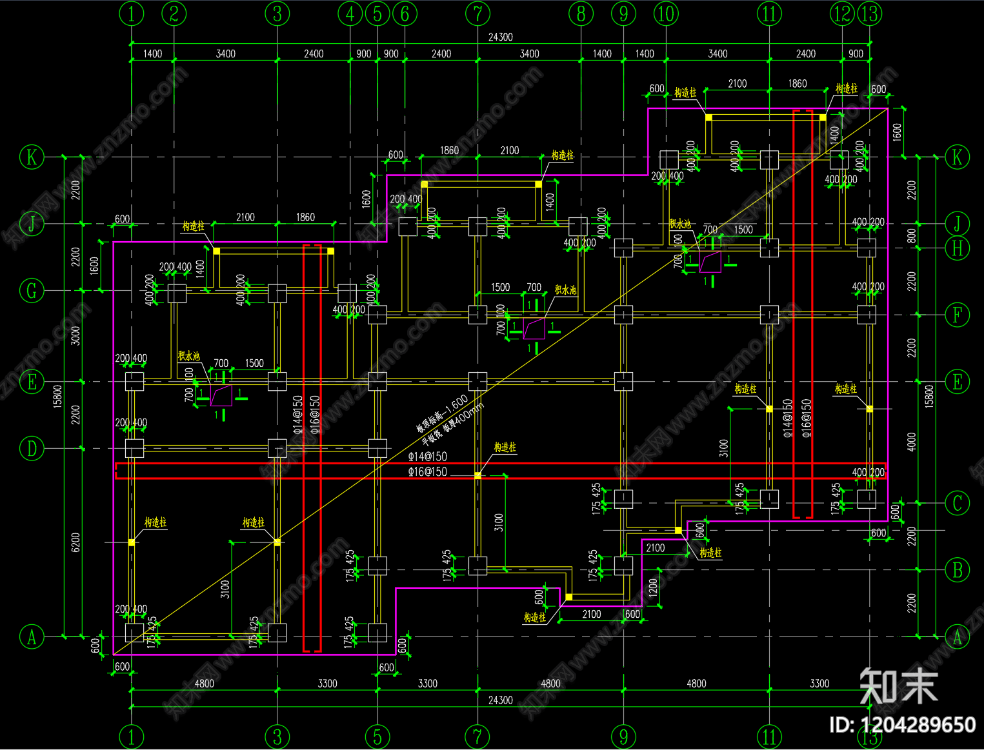Image resolution: width=984 pixels, height=750 pixels.
Task: Select grid axis bubble H
Action: coord(958,248)
